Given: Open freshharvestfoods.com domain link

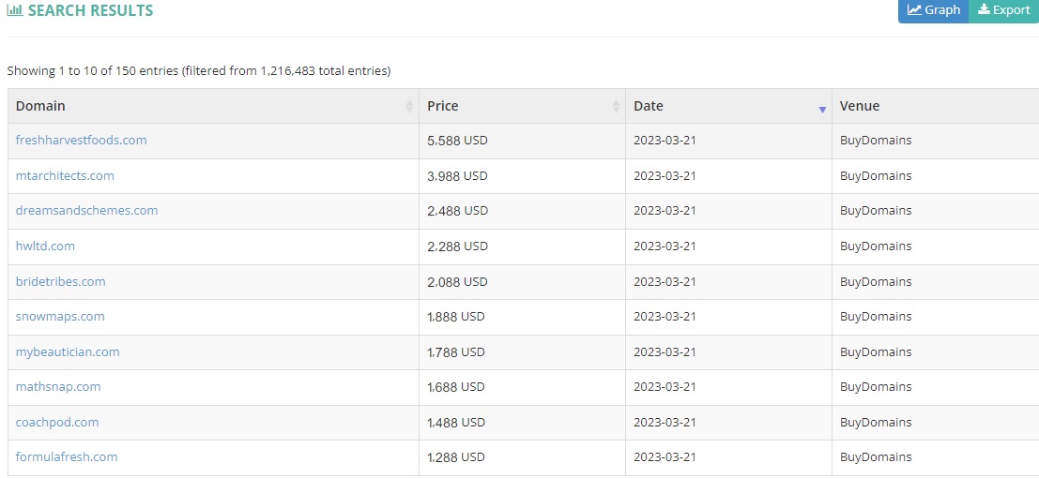Looking at the screenshot, I should (81, 141).
